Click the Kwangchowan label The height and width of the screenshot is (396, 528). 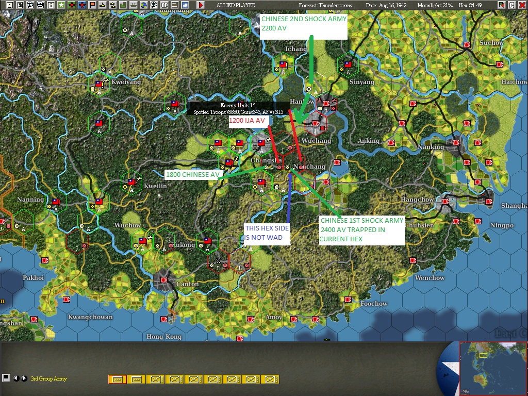(x=90, y=317)
